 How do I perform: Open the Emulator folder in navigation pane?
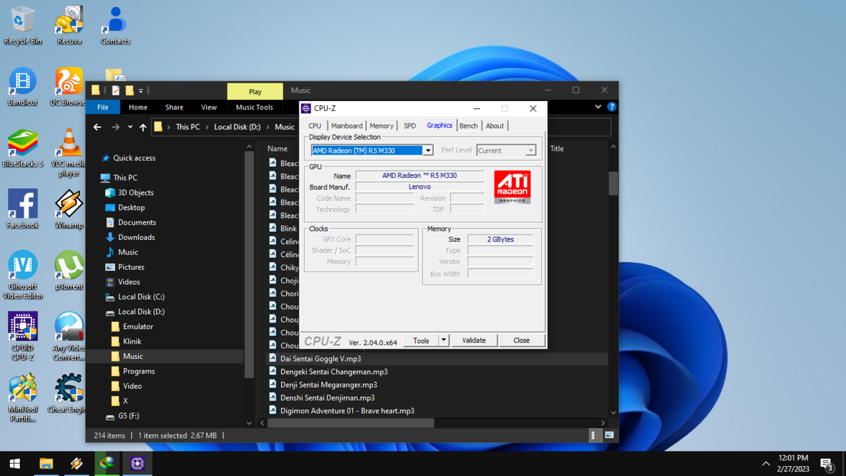coord(138,327)
